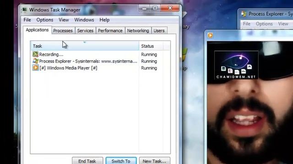Click the End Task button
Screen dimensions: 293x164
[87, 161]
